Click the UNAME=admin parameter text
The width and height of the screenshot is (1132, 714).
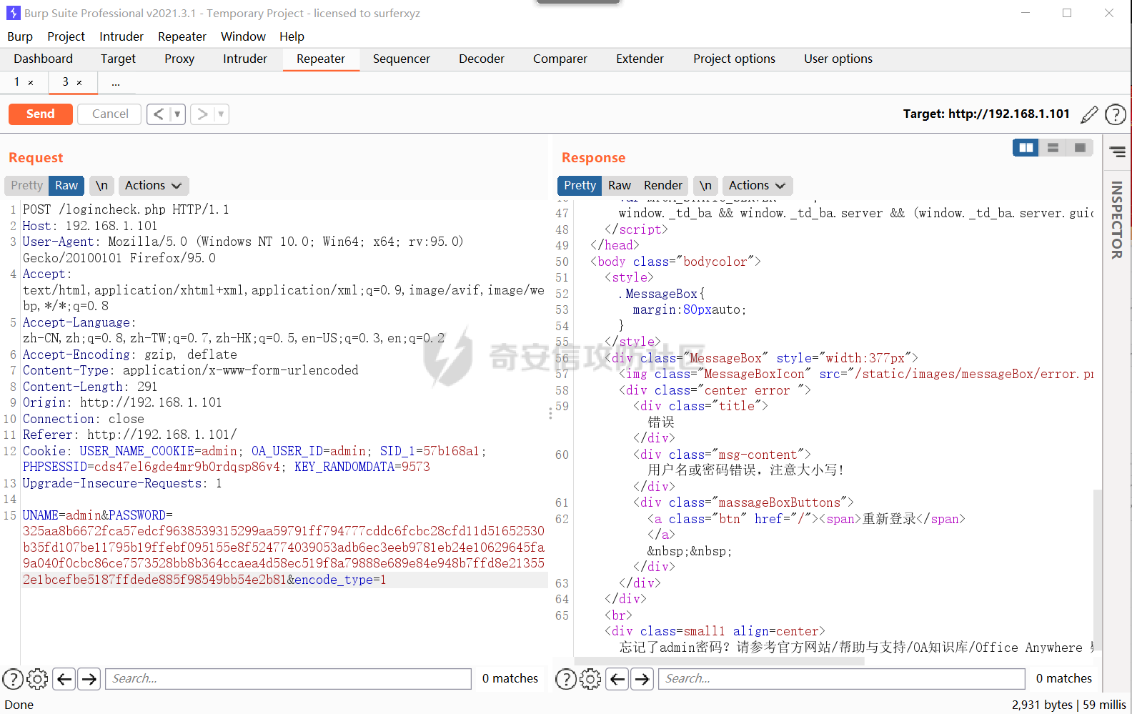coord(61,515)
